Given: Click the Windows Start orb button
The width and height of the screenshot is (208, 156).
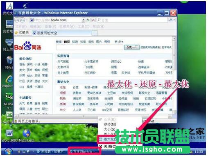Looking at the screenshot, I should [9, 151].
